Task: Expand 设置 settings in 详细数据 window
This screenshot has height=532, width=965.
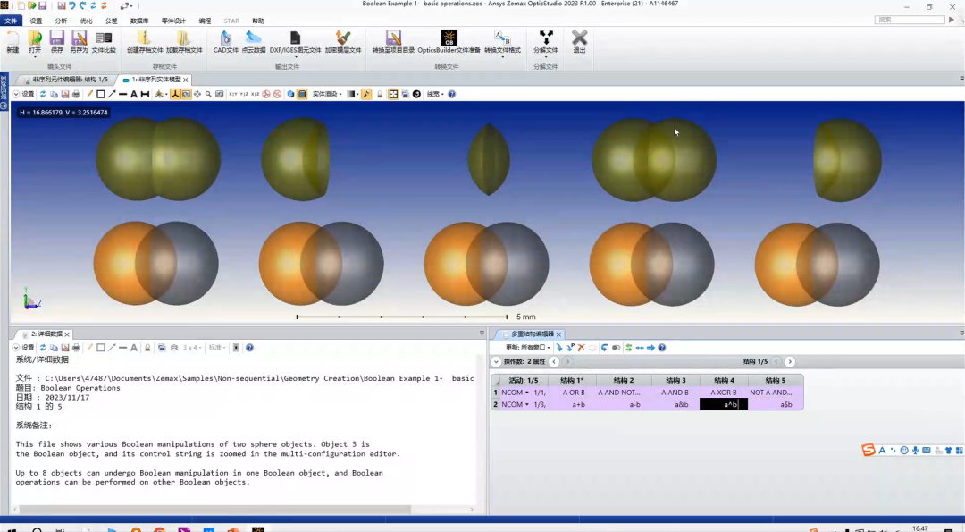Action: pos(23,348)
